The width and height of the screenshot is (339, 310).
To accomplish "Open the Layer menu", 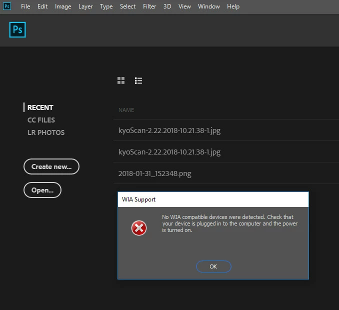I will (85, 6).
